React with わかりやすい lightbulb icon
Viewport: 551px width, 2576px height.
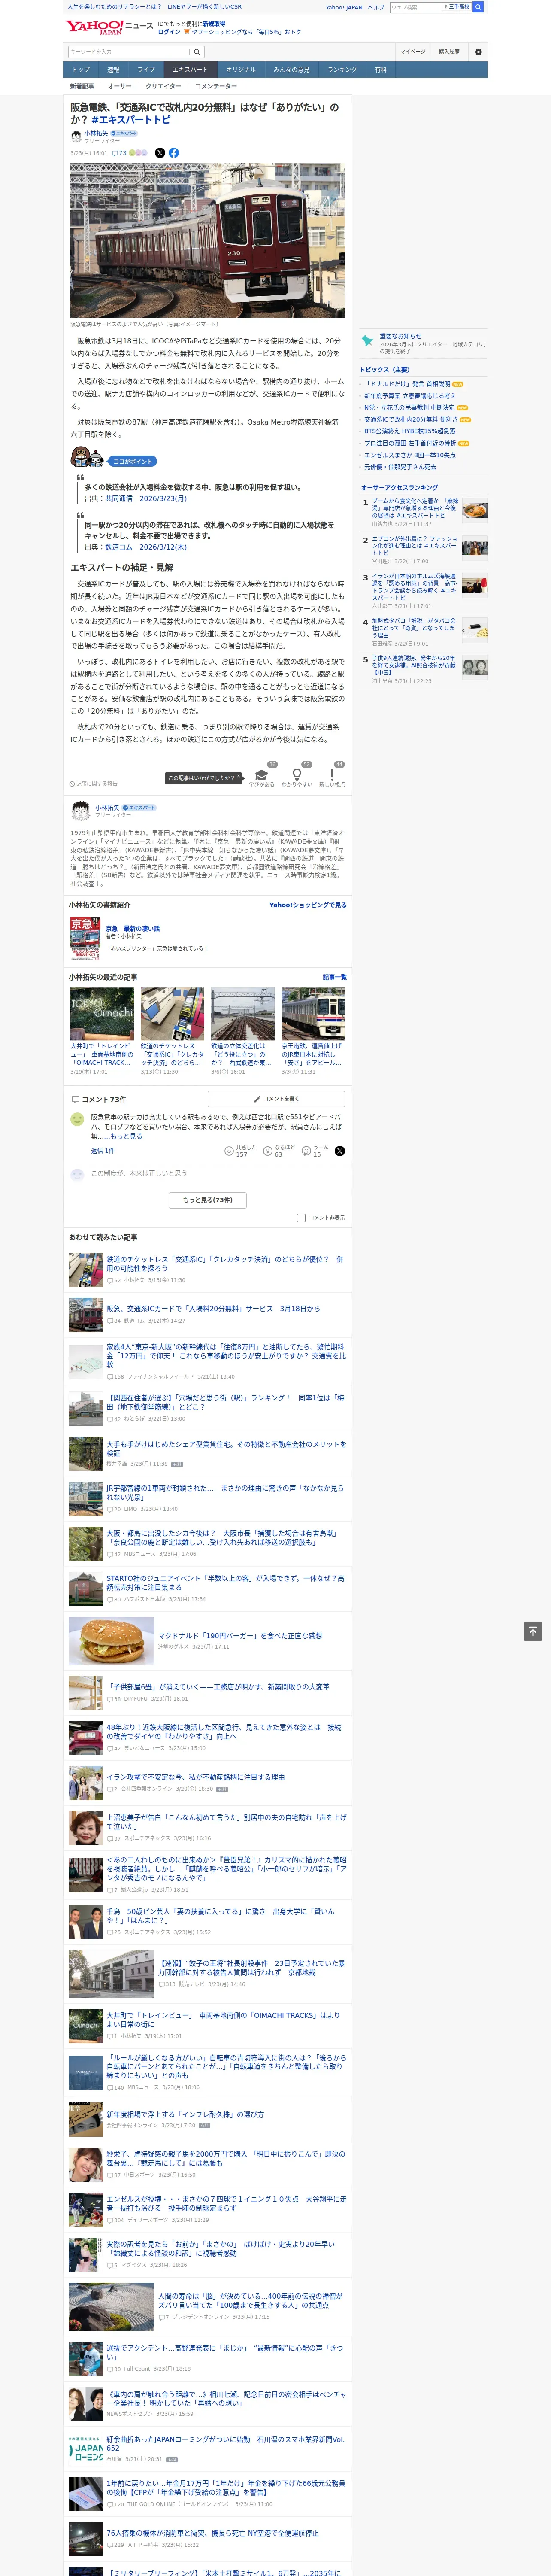pos(296,774)
